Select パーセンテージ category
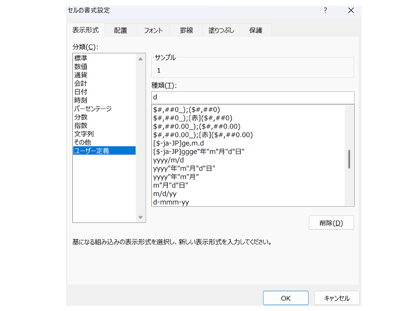Viewport: 413px width, 311px height. (x=93, y=108)
